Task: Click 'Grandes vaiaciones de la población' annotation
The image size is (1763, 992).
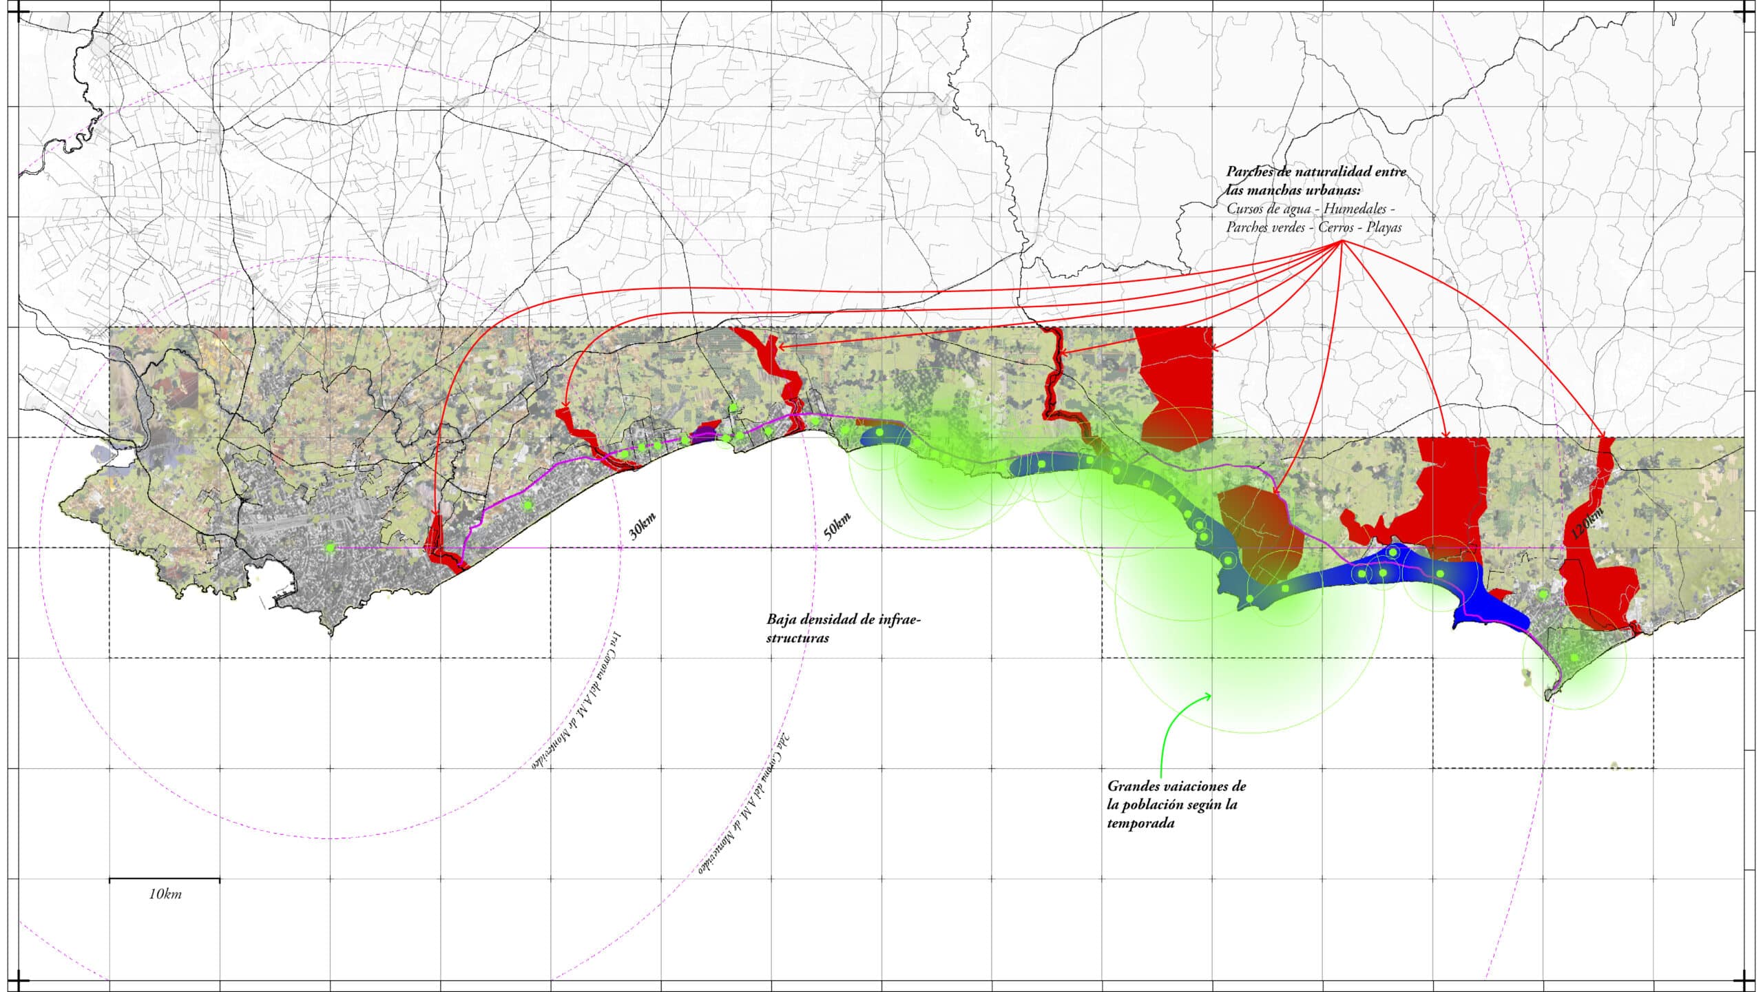Action: [x=1176, y=805]
